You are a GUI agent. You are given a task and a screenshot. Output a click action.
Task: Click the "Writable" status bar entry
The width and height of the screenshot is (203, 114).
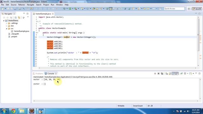(x=121, y=106)
